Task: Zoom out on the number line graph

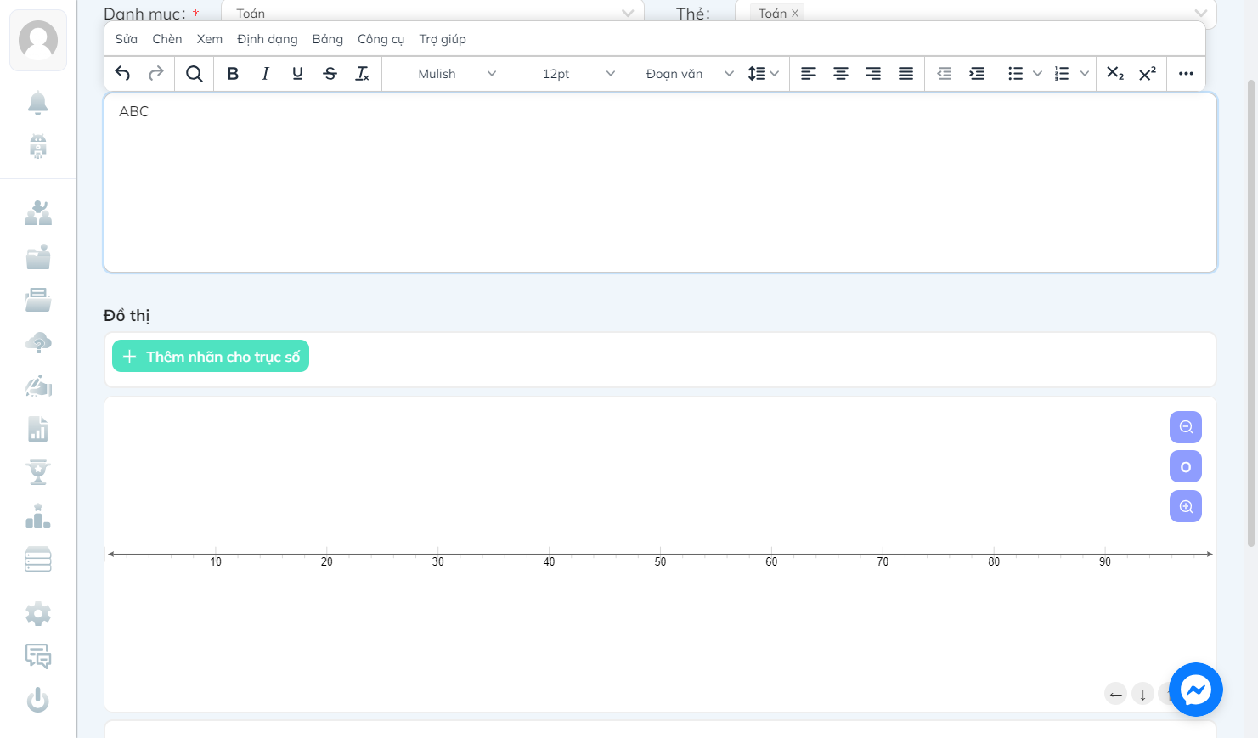Action: coord(1186,427)
